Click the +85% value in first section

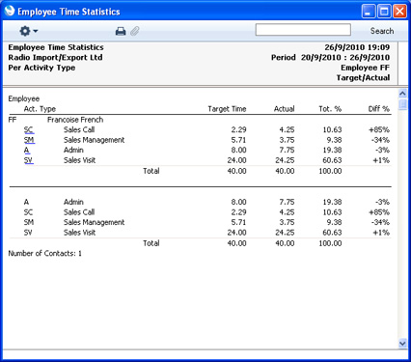tap(379, 130)
